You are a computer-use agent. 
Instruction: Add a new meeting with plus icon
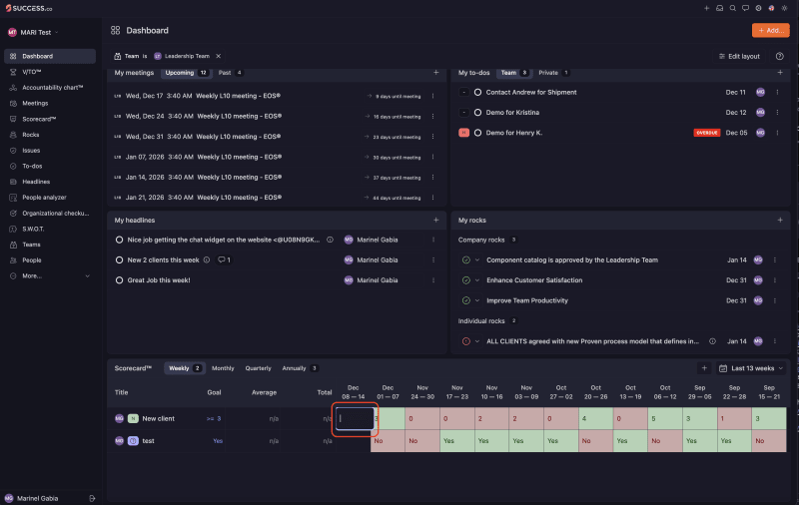[435, 73]
